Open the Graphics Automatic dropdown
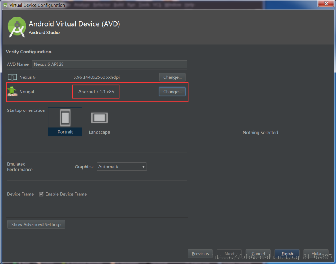 [x=122, y=167]
